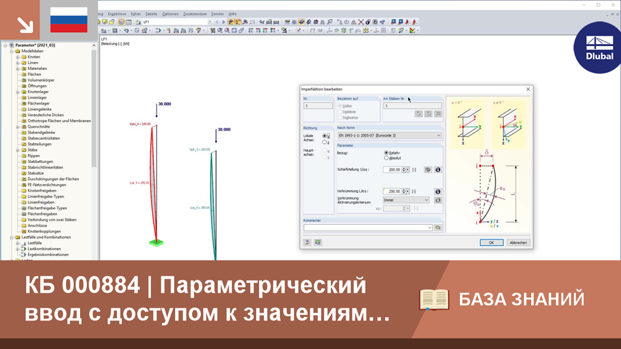Click the Vorkrümmung 250.00 input field

coord(392,191)
